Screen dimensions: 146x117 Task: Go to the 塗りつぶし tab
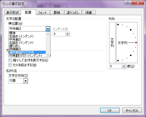tap(73, 12)
